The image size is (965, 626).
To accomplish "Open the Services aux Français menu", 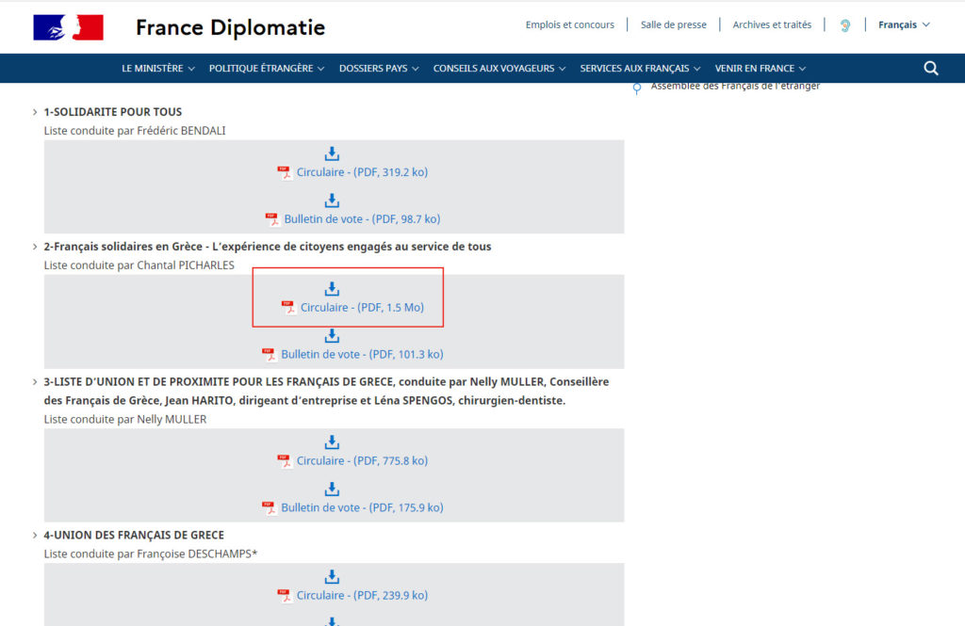I will click(640, 69).
